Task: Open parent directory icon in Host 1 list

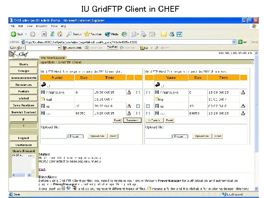Action: click(x=44, y=85)
